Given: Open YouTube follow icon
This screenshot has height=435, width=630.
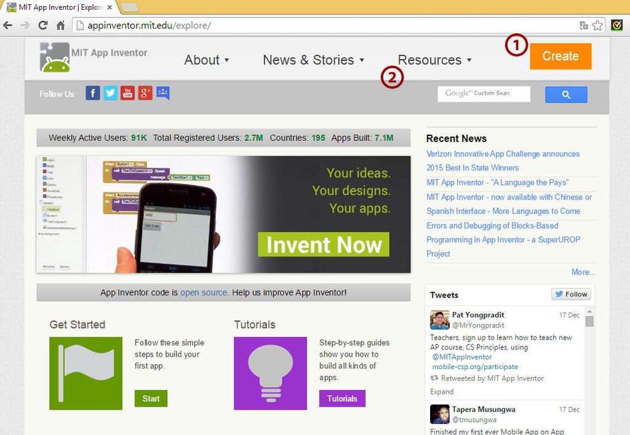Looking at the screenshot, I should pyautogui.click(x=128, y=93).
